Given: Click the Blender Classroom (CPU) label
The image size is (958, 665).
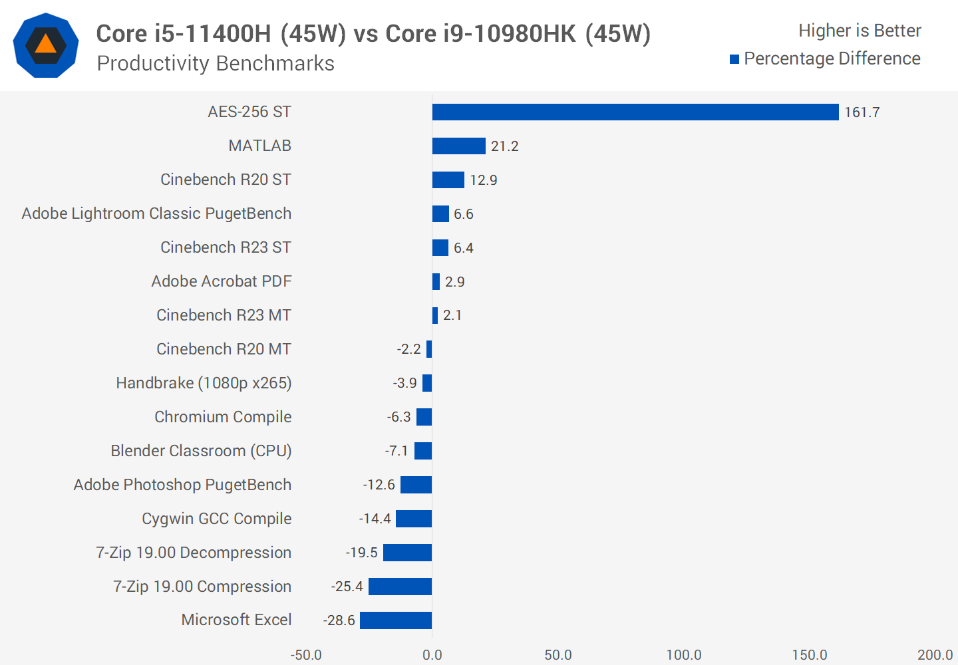Looking at the screenshot, I should [201, 451].
